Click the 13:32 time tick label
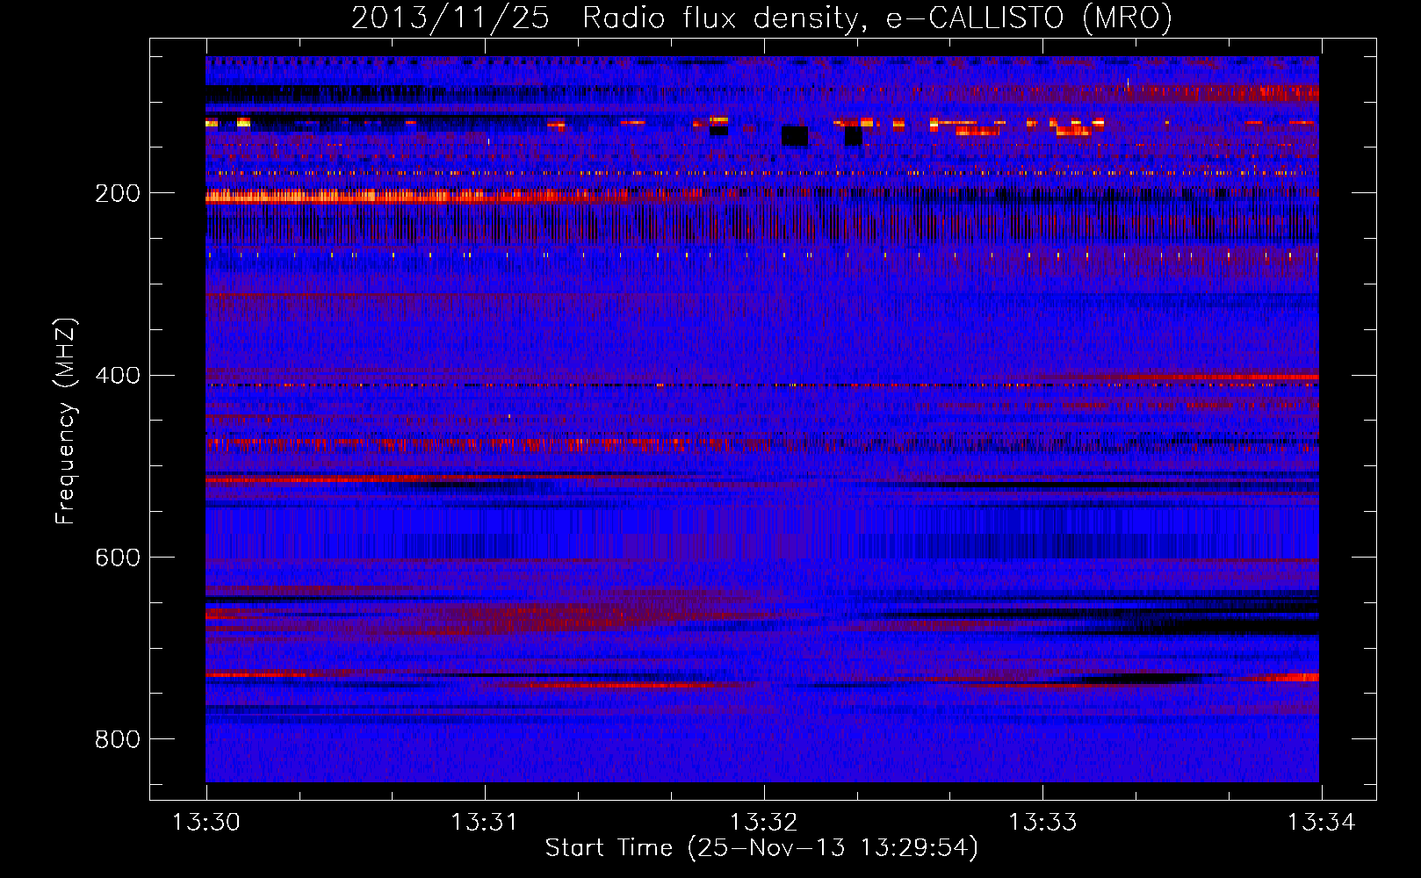1421x878 pixels. click(764, 823)
